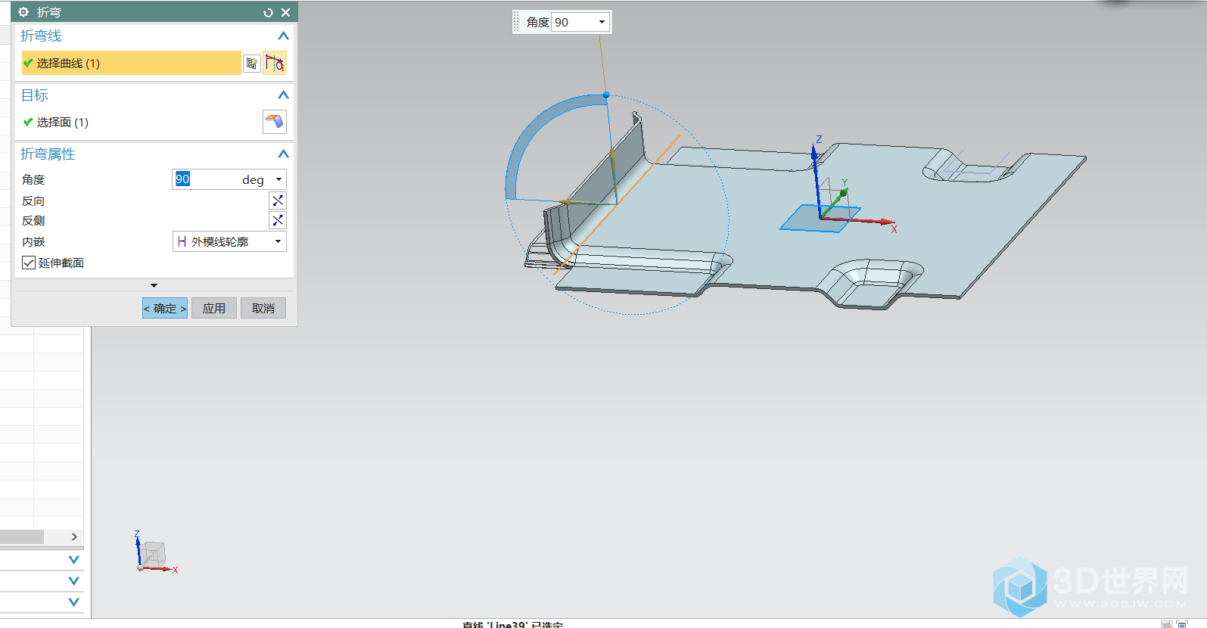Expand the first collapsed left panel chevron

tap(73, 560)
